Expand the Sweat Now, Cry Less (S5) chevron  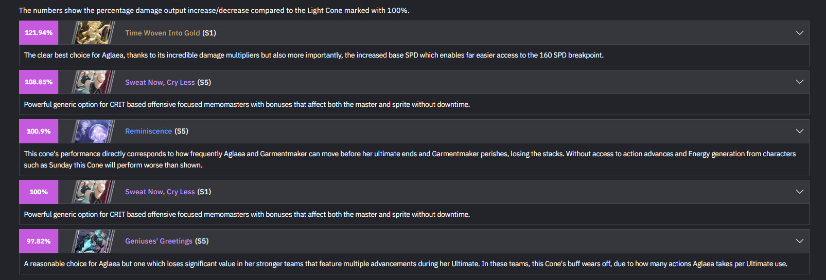799,82
